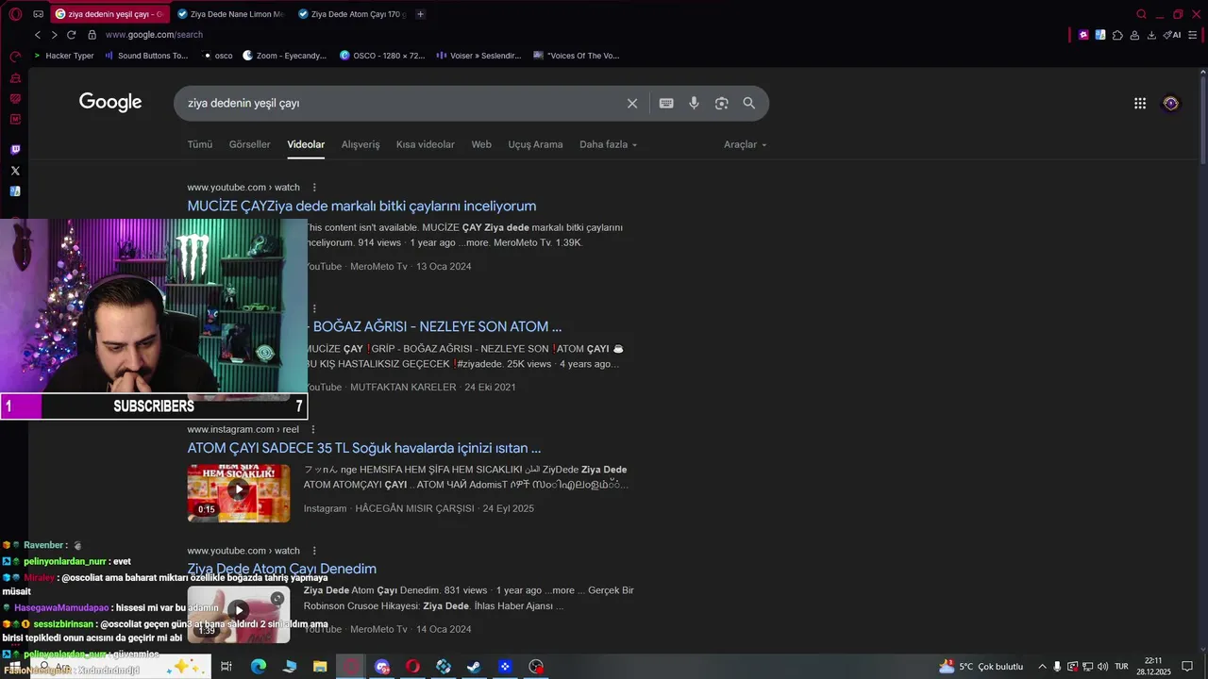Image resolution: width=1208 pixels, height=679 pixels.
Task: Open the browser downloads panel
Action: tap(1151, 35)
